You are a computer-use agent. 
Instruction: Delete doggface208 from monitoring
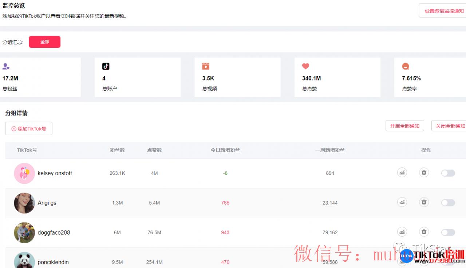[424, 232]
